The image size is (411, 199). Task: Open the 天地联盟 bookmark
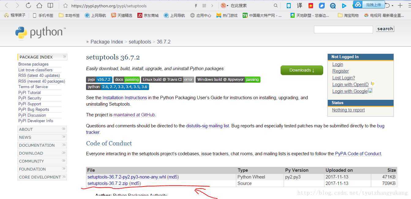coord(310,15)
